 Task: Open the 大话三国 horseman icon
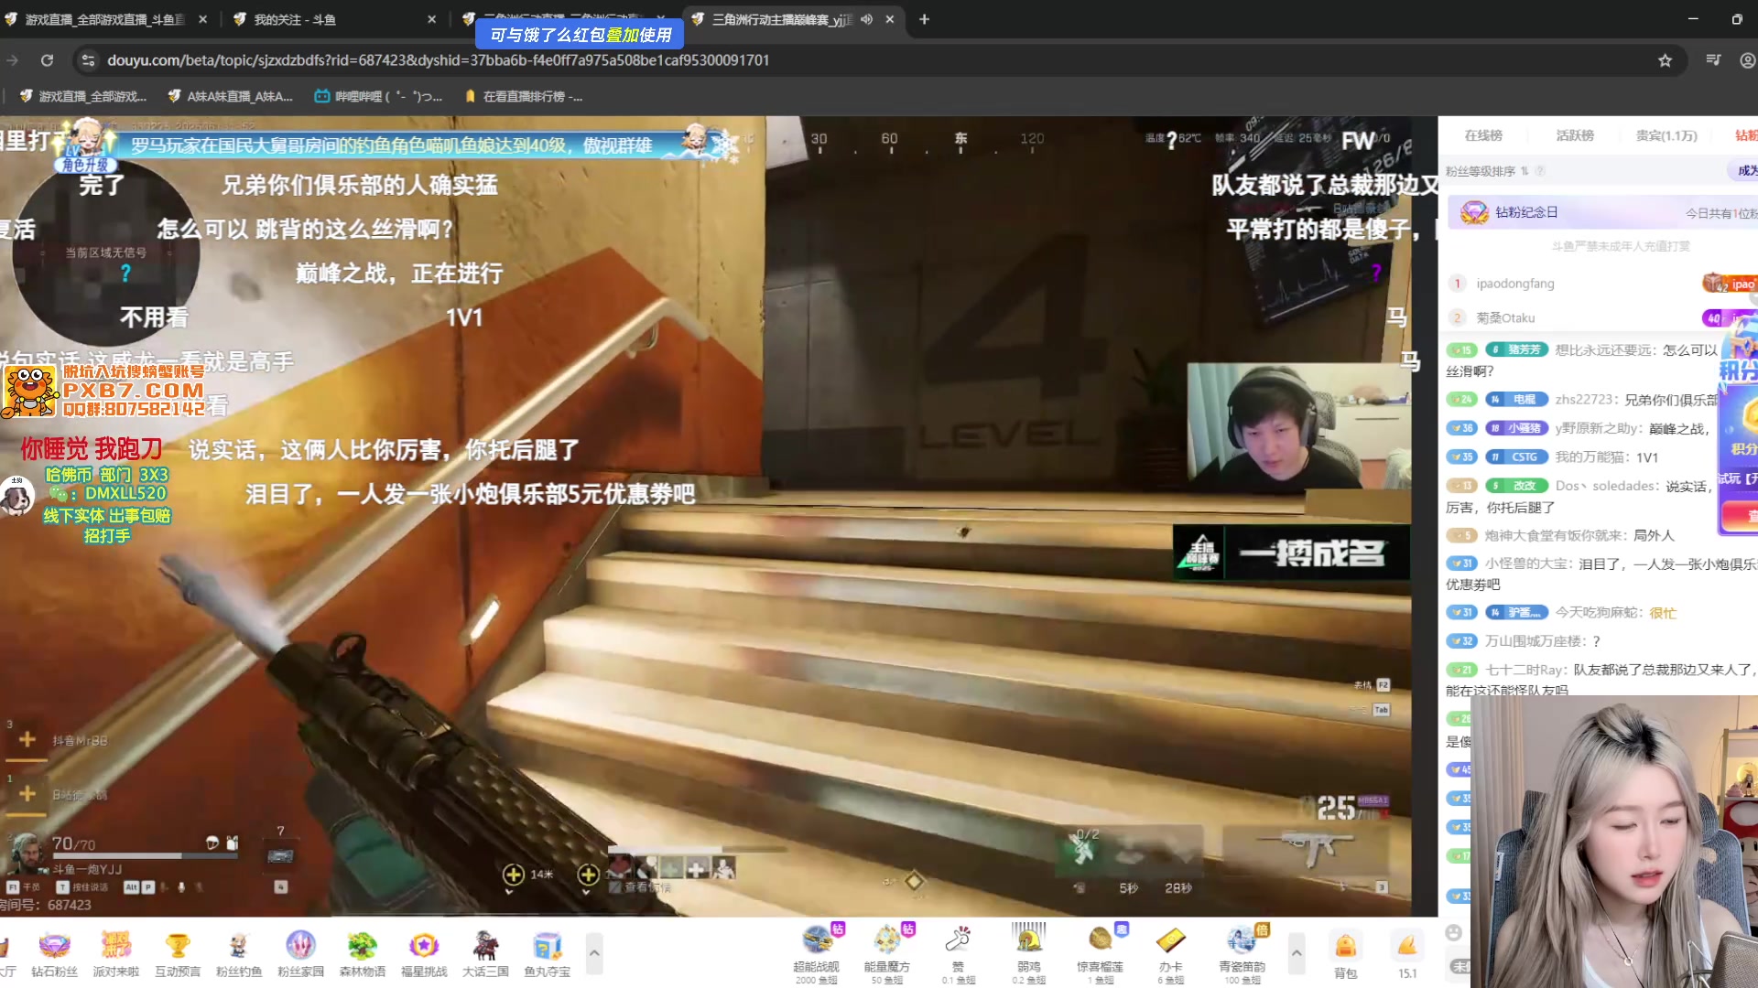(485, 952)
